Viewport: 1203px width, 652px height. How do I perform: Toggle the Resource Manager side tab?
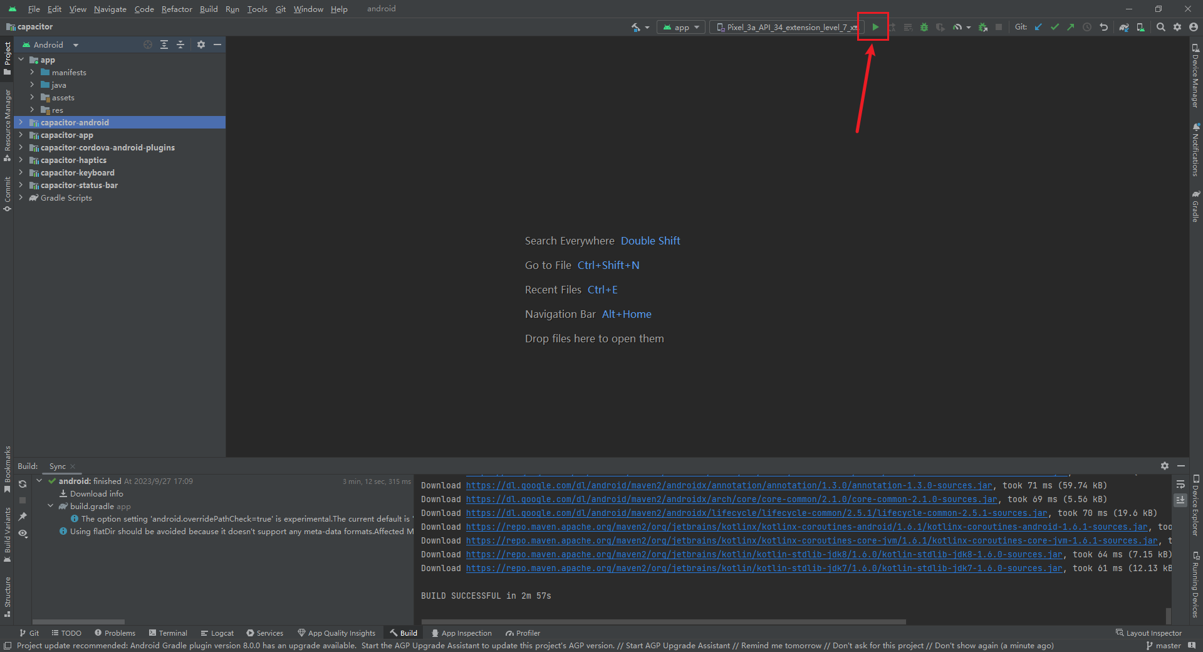click(7, 125)
